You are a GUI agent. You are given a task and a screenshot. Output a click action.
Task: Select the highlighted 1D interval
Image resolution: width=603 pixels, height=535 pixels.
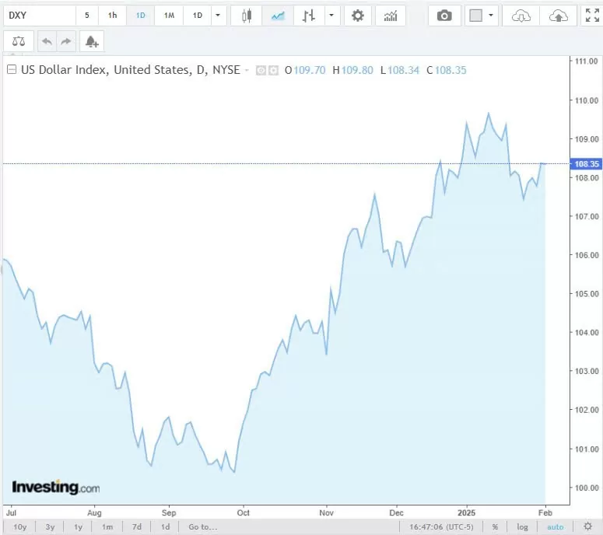[x=141, y=16]
